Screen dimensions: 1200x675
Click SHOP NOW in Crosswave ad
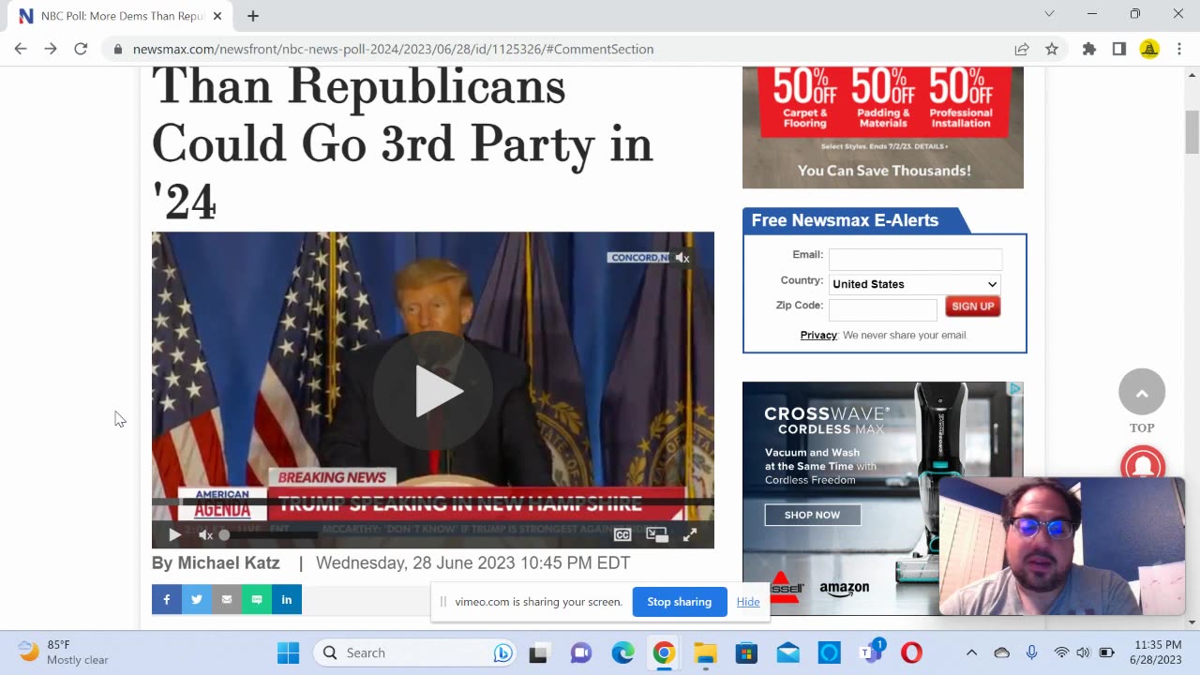pyautogui.click(x=812, y=515)
